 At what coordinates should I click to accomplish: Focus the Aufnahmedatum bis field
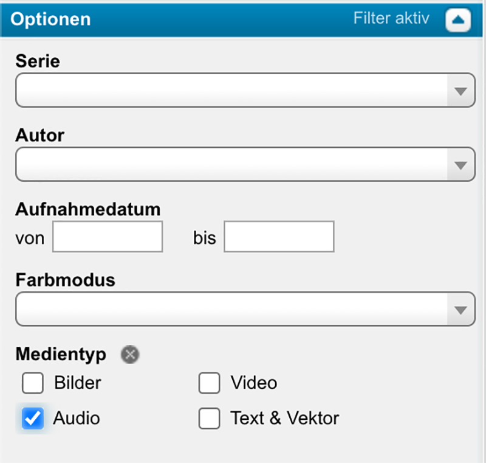pyautogui.click(x=279, y=237)
